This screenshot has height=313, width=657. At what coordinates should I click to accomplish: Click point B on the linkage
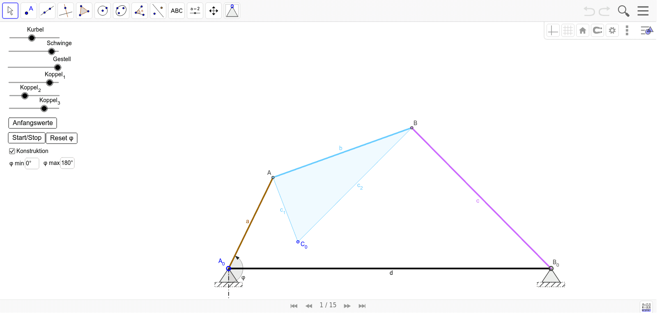(x=412, y=128)
